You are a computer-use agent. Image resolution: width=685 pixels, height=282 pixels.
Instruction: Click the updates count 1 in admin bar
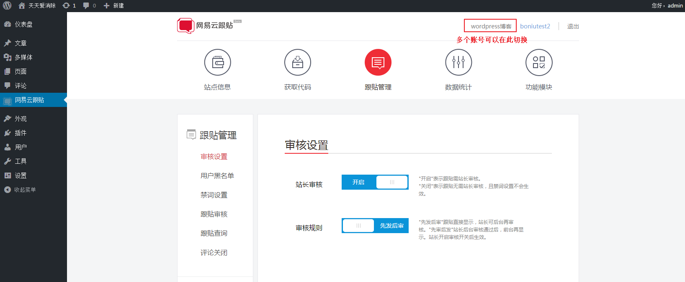click(75, 6)
